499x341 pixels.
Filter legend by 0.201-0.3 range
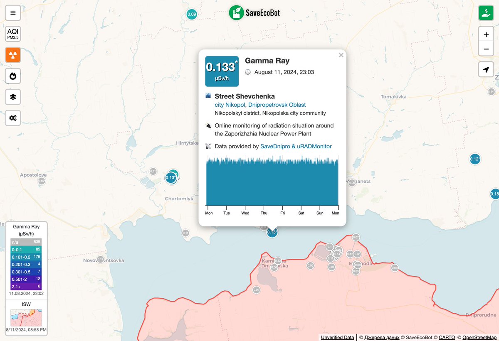(x=26, y=264)
